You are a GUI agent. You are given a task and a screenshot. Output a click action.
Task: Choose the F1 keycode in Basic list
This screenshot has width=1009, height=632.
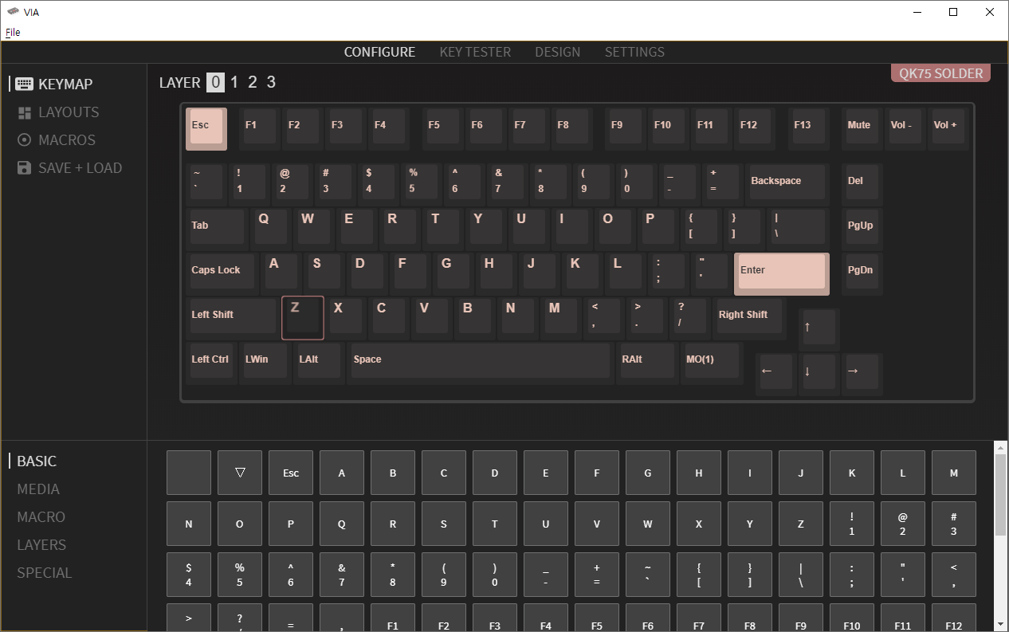point(393,618)
